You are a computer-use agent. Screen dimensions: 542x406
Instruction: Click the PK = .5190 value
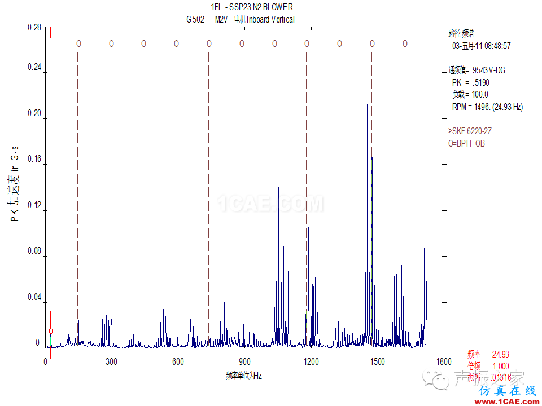(471, 82)
